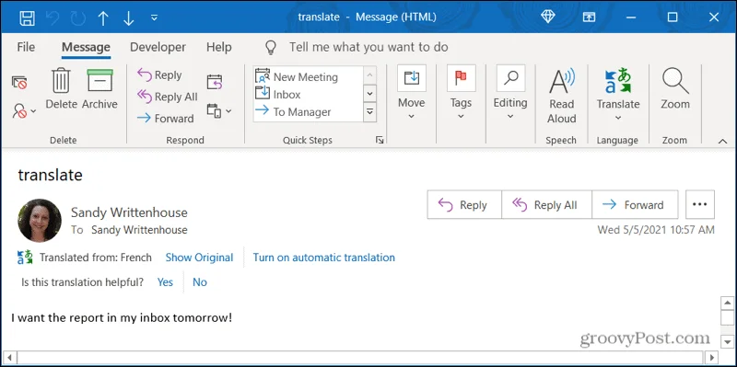Click sender name Sandy Writtenhouse
Image resolution: width=737 pixels, height=367 pixels.
(x=129, y=212)
